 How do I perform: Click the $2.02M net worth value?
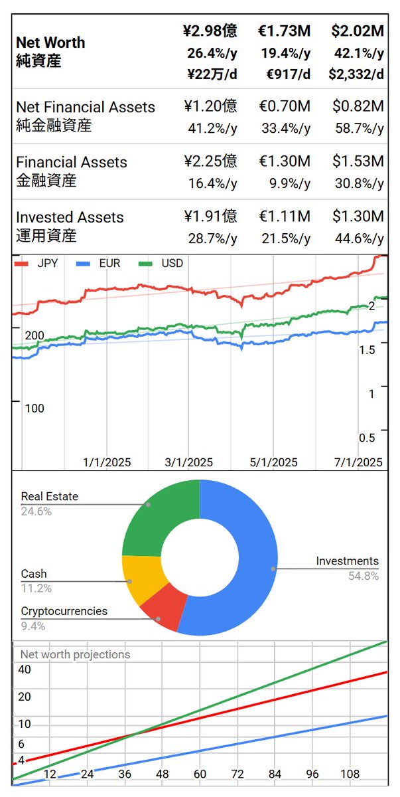tap(357, 31)
